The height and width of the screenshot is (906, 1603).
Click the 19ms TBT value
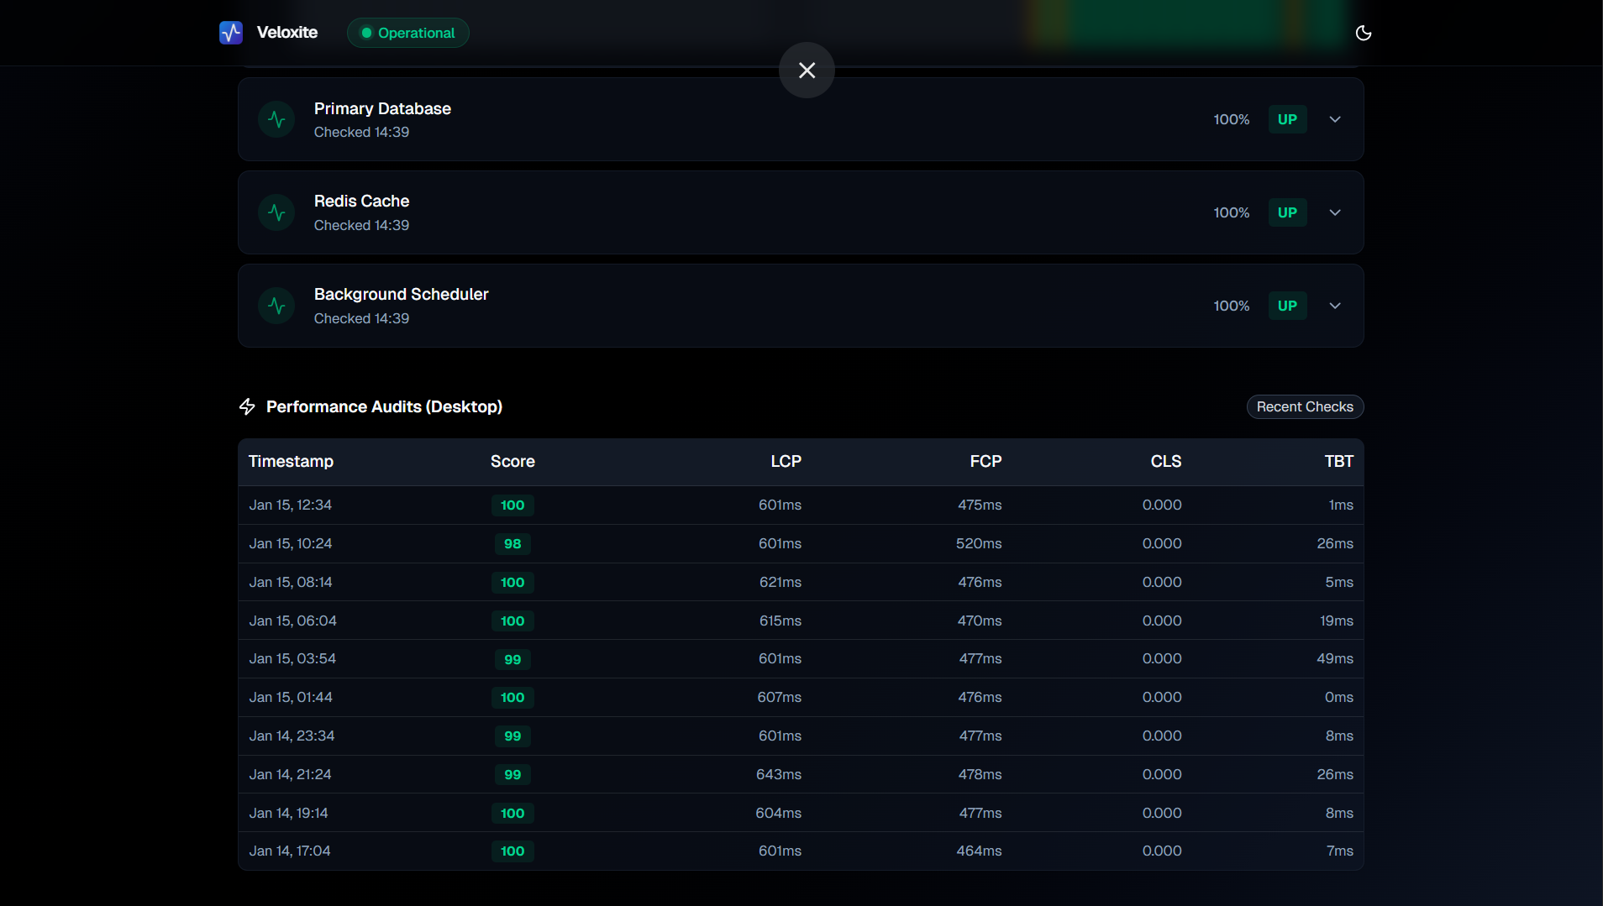click(1336, 621)
